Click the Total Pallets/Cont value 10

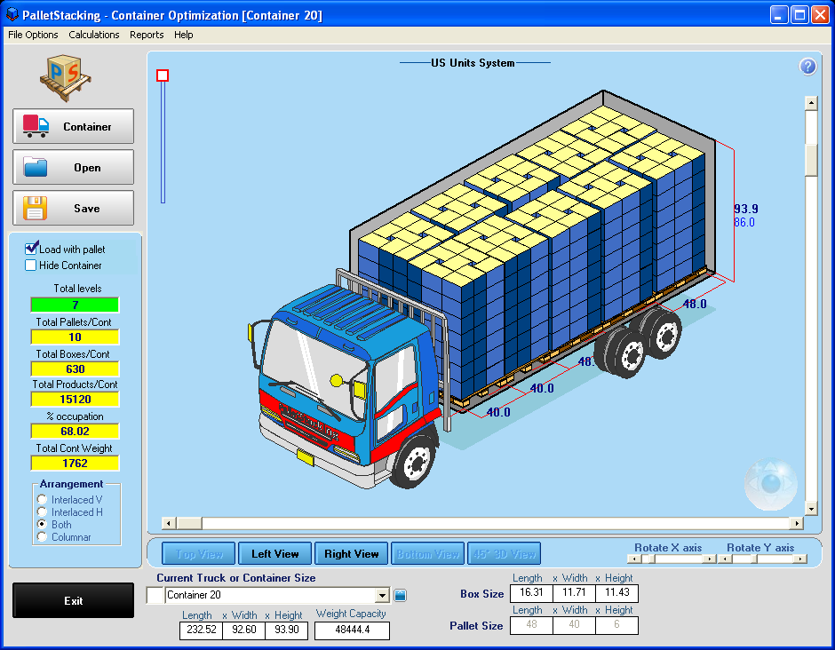76,337
